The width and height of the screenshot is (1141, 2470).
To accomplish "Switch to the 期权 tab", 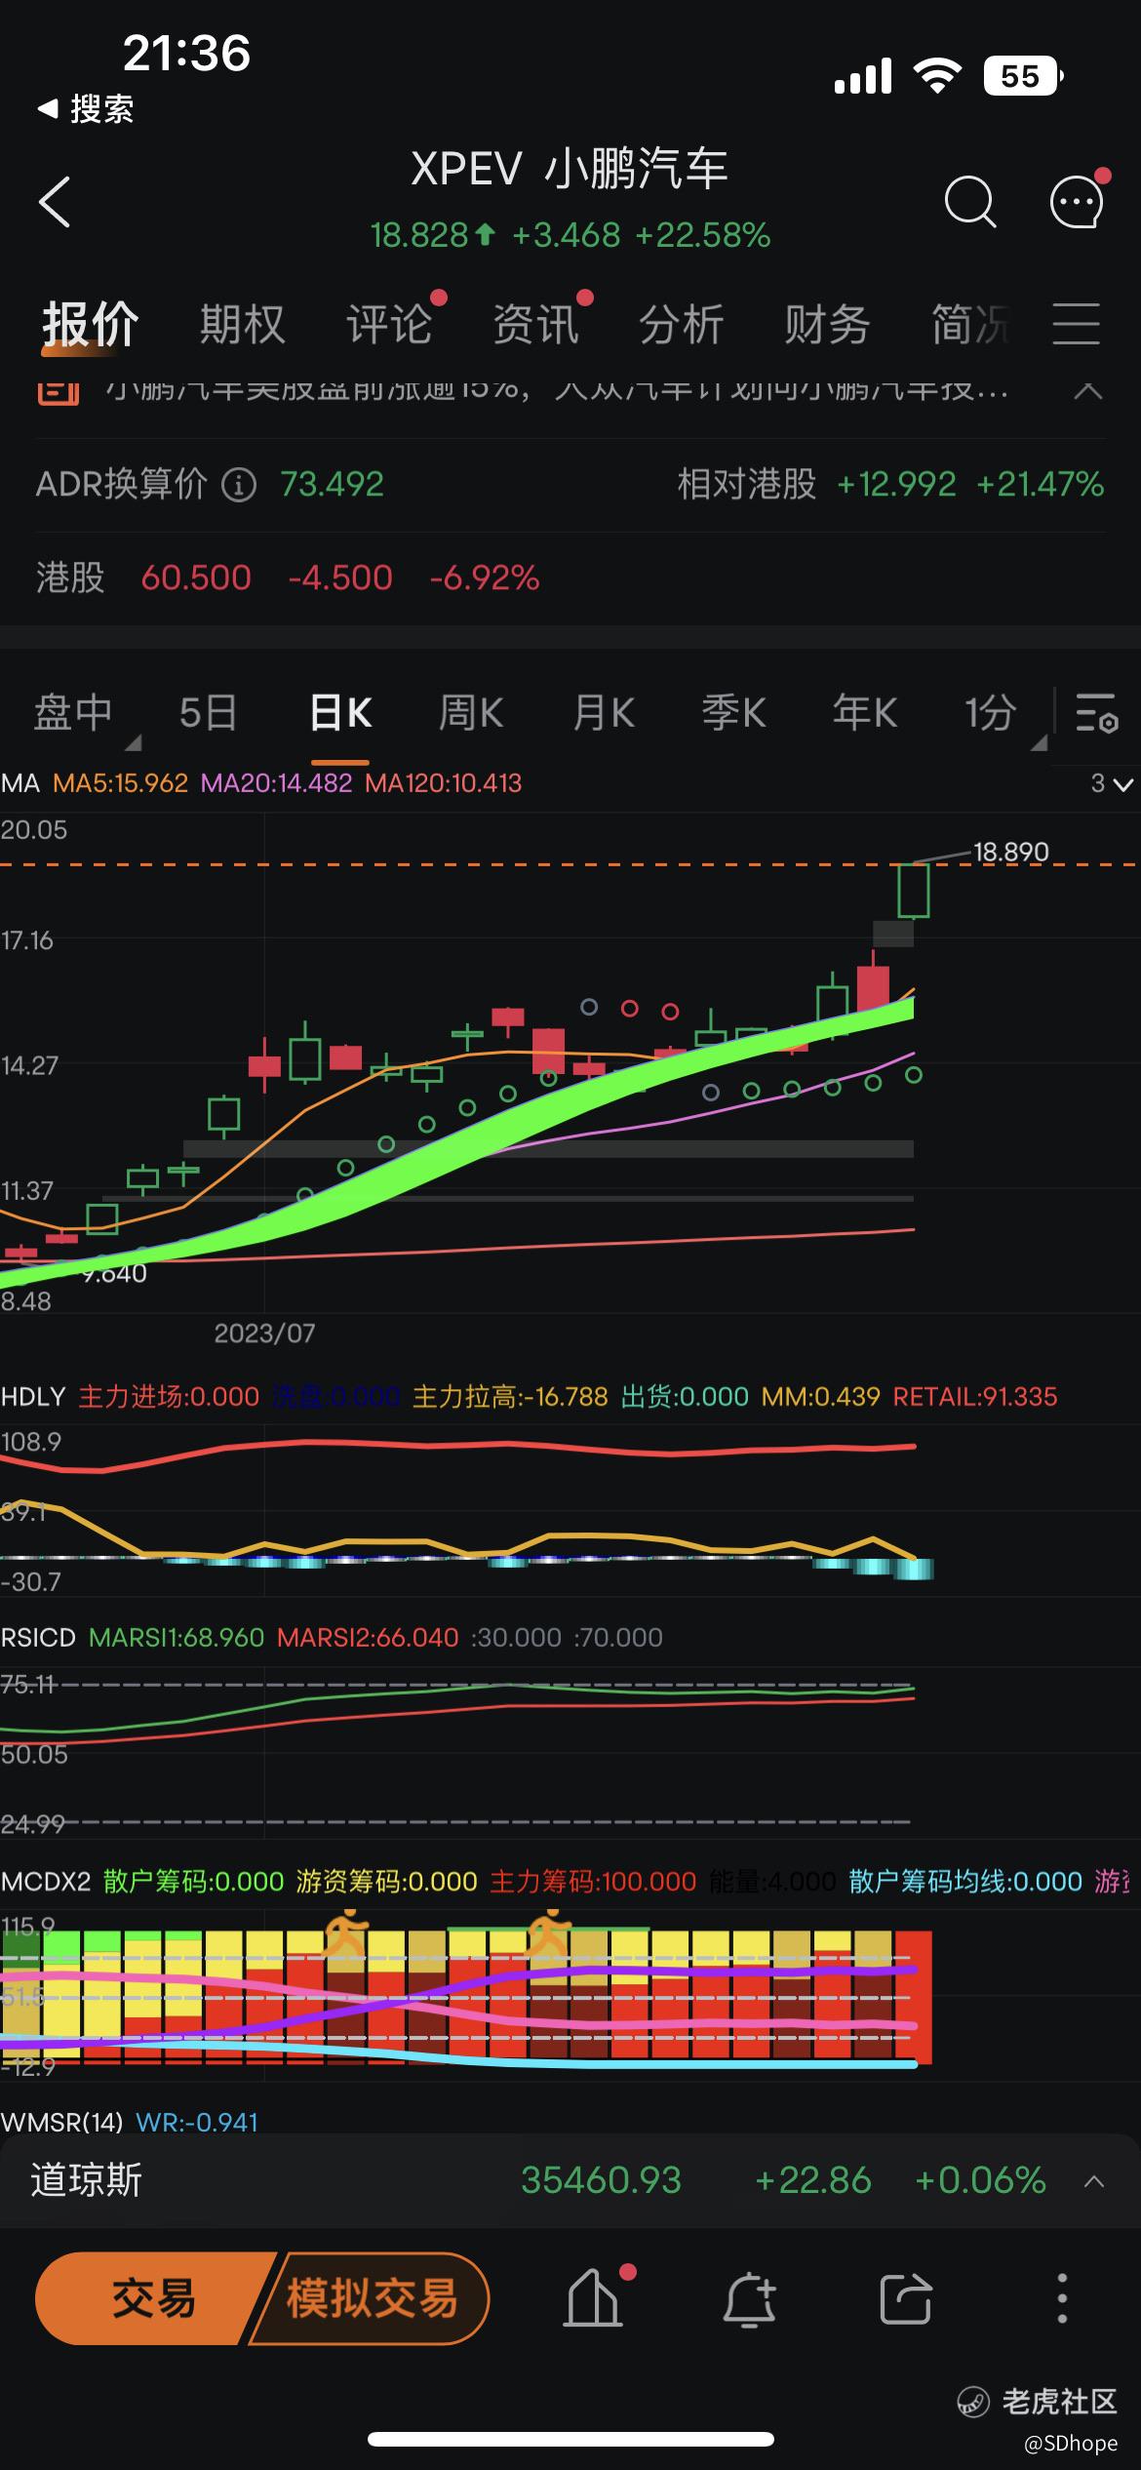I will [x=242, y=324].
